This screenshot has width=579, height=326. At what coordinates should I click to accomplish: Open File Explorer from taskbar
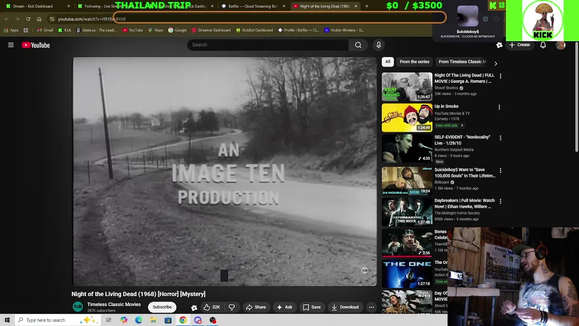click(x=153, y=320)
